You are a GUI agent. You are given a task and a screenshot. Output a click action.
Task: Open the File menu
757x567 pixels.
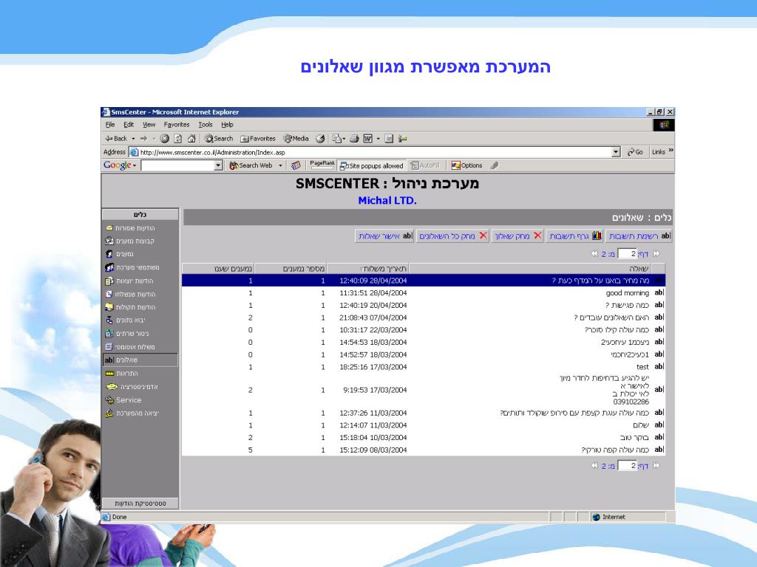coord(110,125)
